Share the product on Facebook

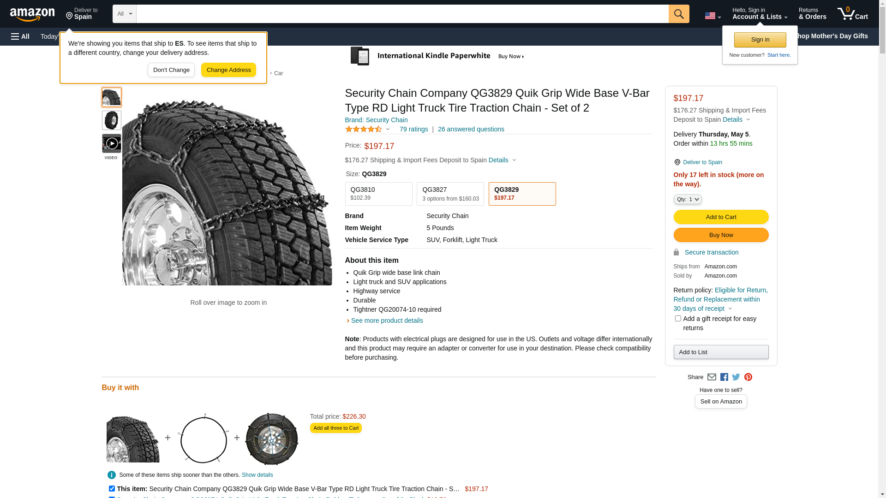(x=724, y=377)
